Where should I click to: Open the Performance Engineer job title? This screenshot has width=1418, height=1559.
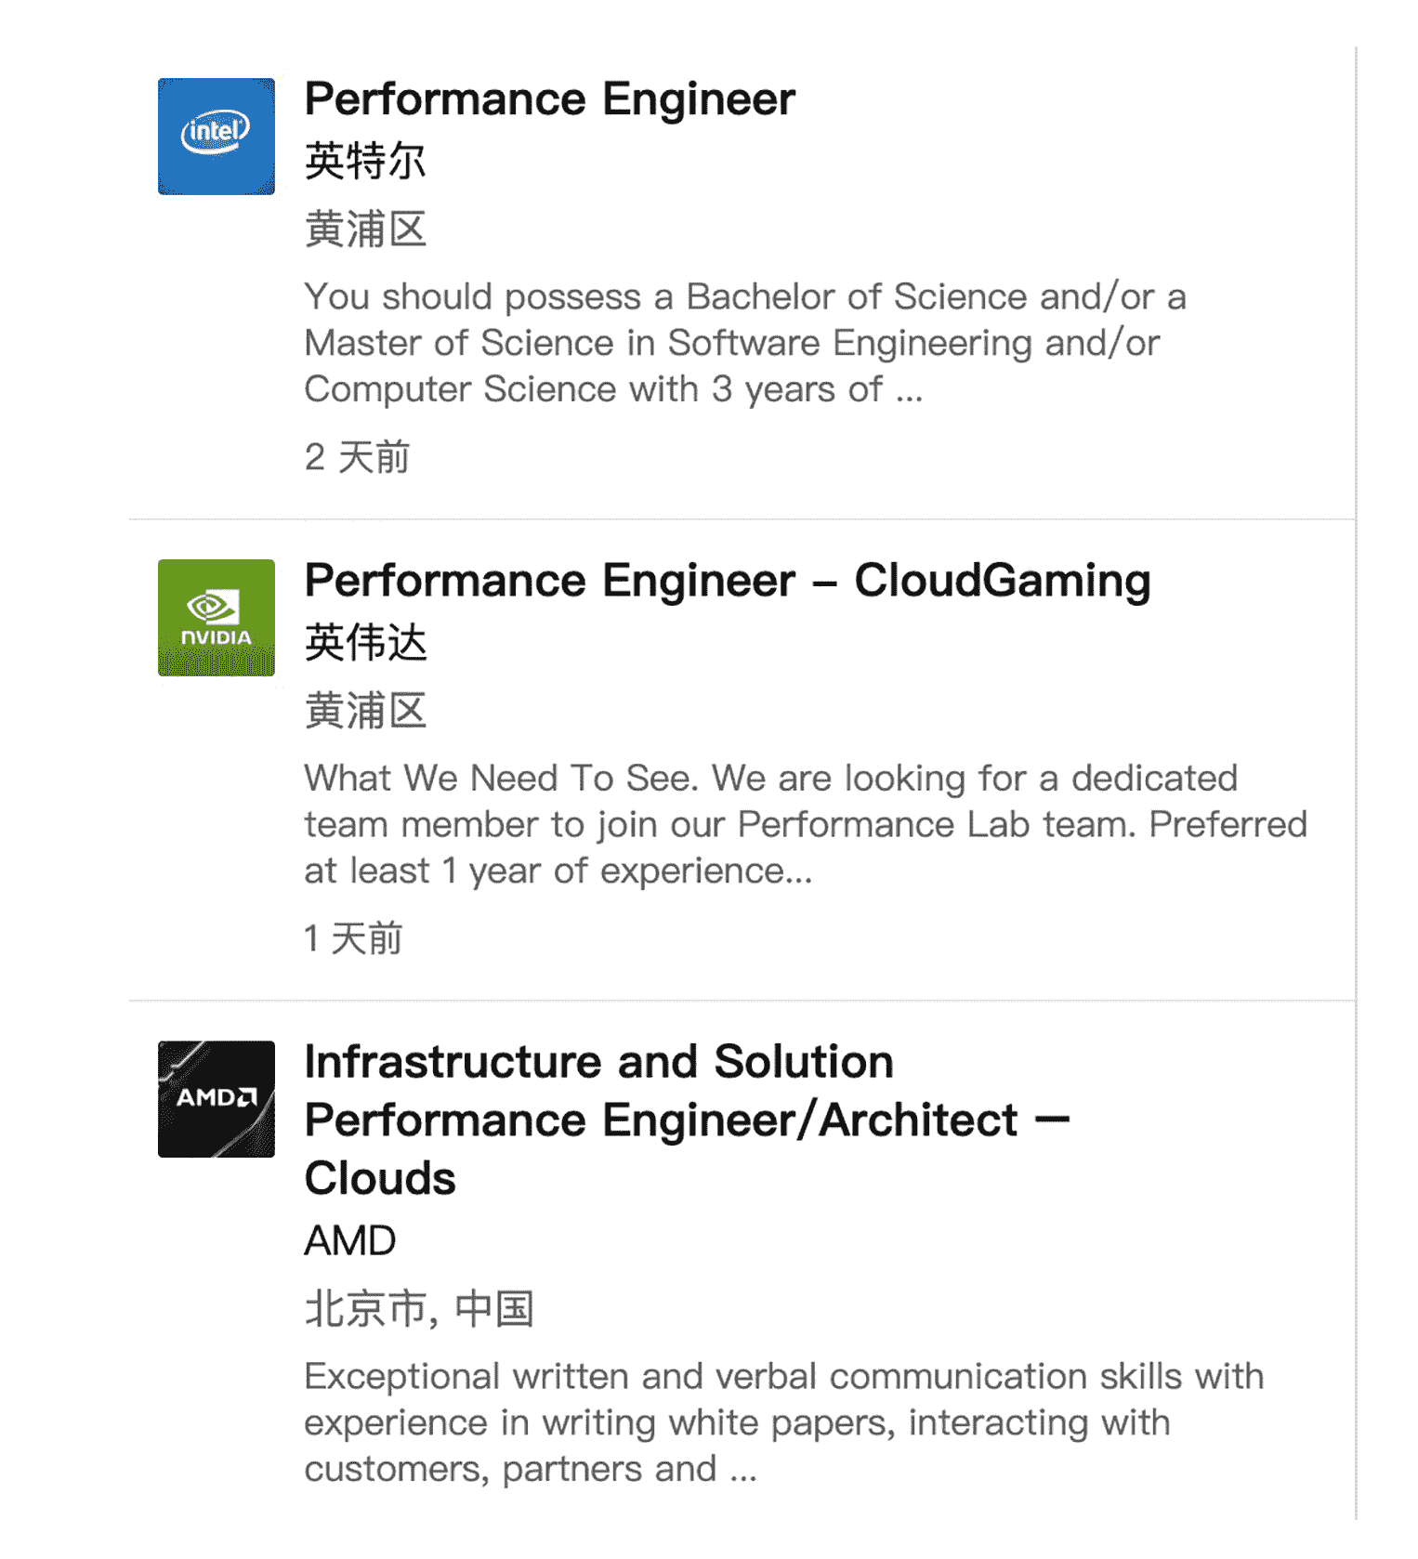click(550, 99)
